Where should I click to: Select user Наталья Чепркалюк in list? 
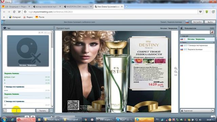[197, 39]
